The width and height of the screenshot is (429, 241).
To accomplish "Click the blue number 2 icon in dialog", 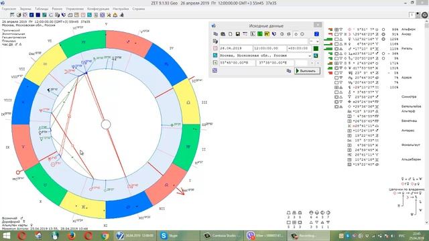I will pyautogui.click(x=316, y=34).
